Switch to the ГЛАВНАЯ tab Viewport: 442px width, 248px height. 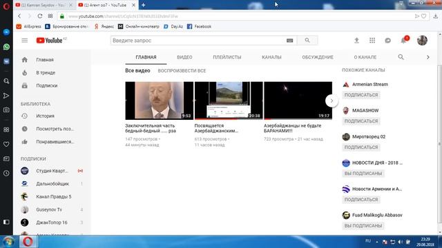pyautogui.click(x=146, y=57)
